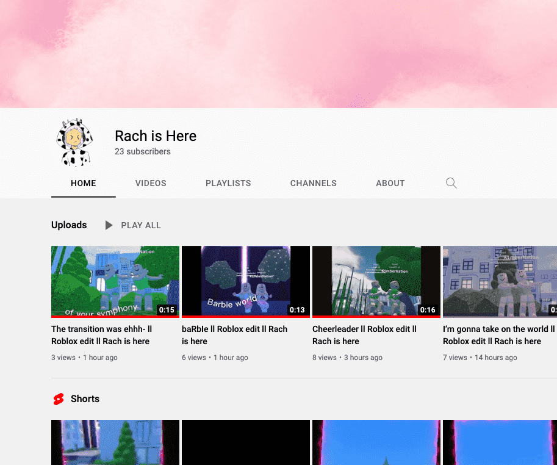Click the thumbnail above 'I'm gonna take on the world'
The image size is (557, 465).
500,281
